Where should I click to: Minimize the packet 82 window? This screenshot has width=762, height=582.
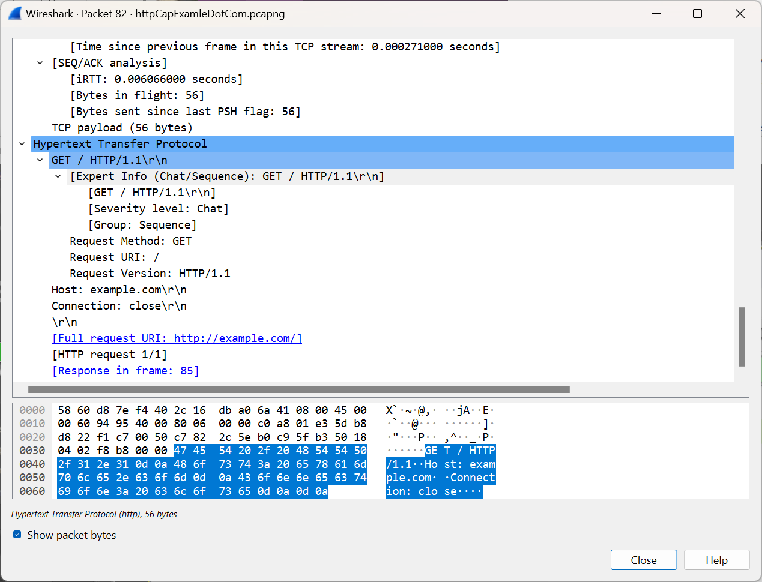pyautogui.click(x=655, y=13)
